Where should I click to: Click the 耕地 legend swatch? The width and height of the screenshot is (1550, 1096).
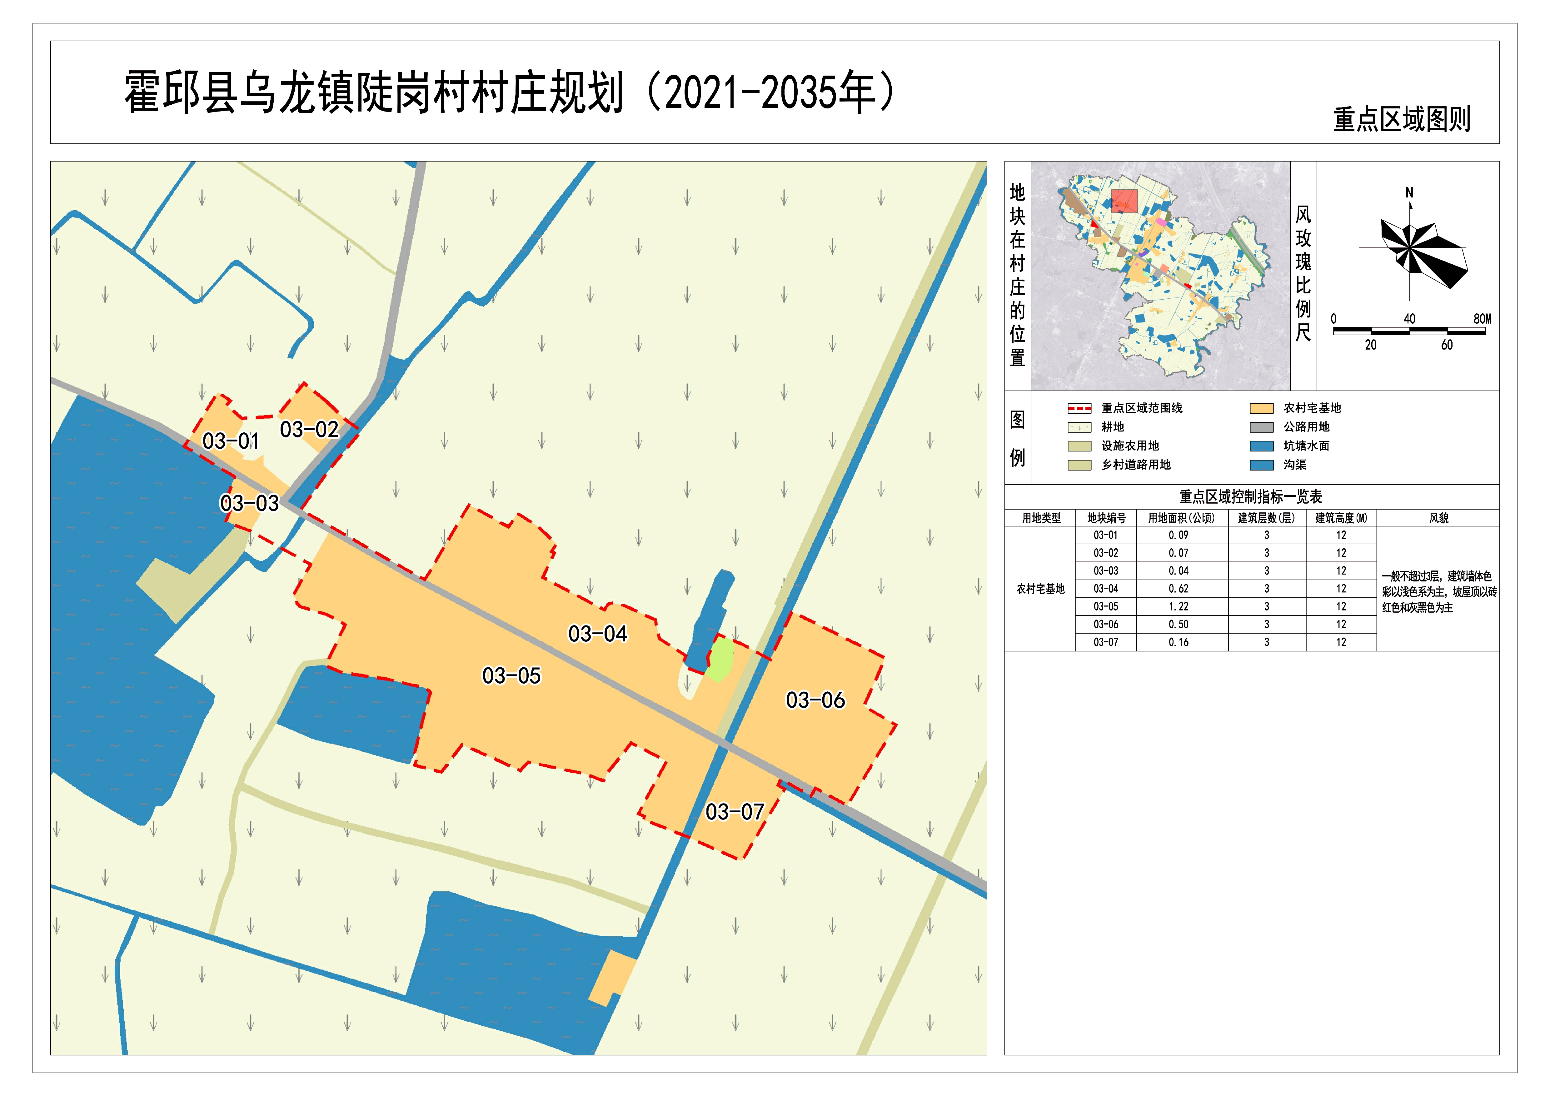pos(1079,427)
